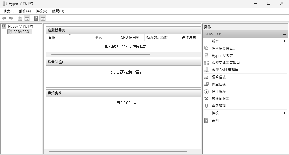Click the horizontal scrollbar under virtual machines list
This screenshot has height=155, width=289.
(101, 54)
